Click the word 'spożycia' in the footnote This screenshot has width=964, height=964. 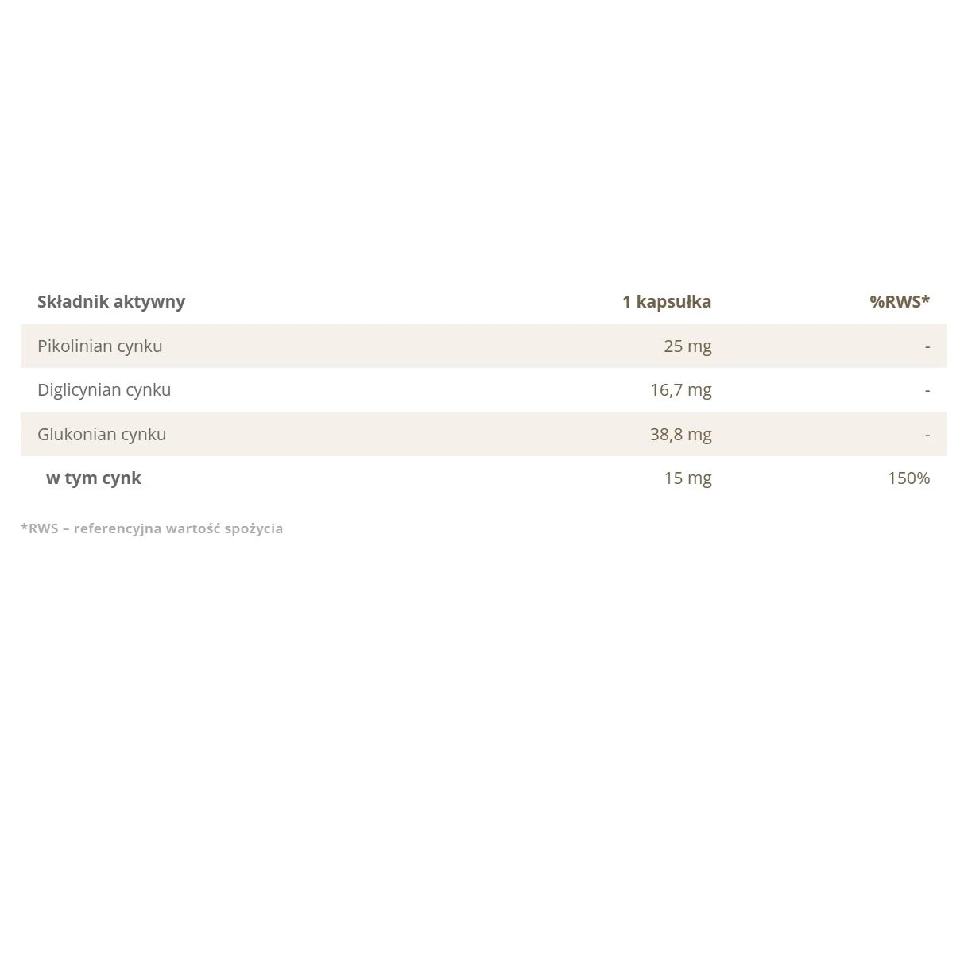coord(254,528)
